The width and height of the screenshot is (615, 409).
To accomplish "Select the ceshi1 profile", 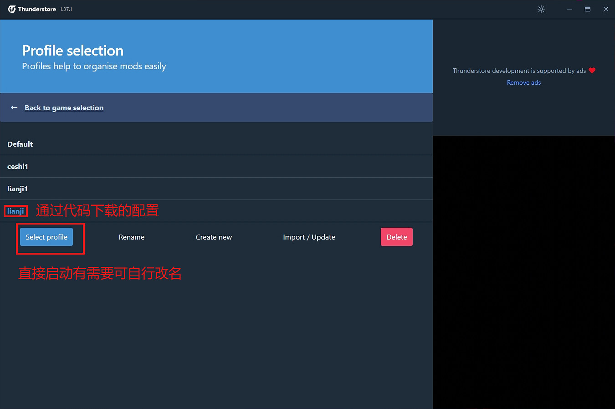I will point(18,166).
